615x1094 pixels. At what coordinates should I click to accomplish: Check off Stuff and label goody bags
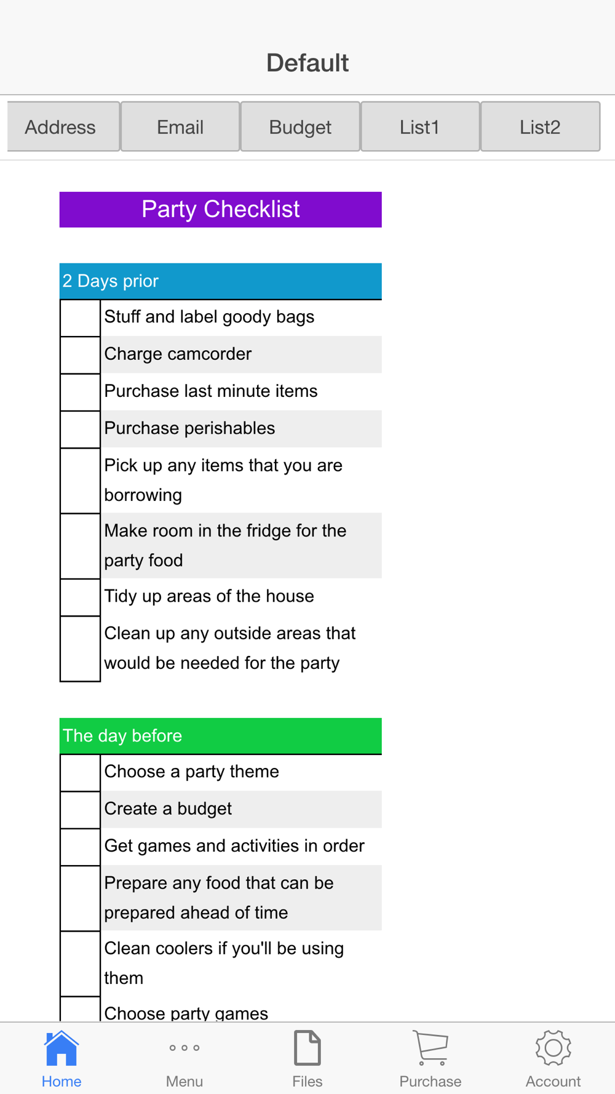coord(80,318)
